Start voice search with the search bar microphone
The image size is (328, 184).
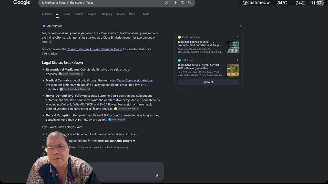coord(175,3)
